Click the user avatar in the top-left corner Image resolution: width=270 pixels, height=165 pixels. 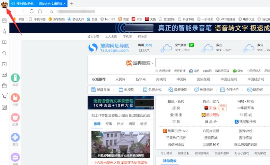tap(4, 4)
